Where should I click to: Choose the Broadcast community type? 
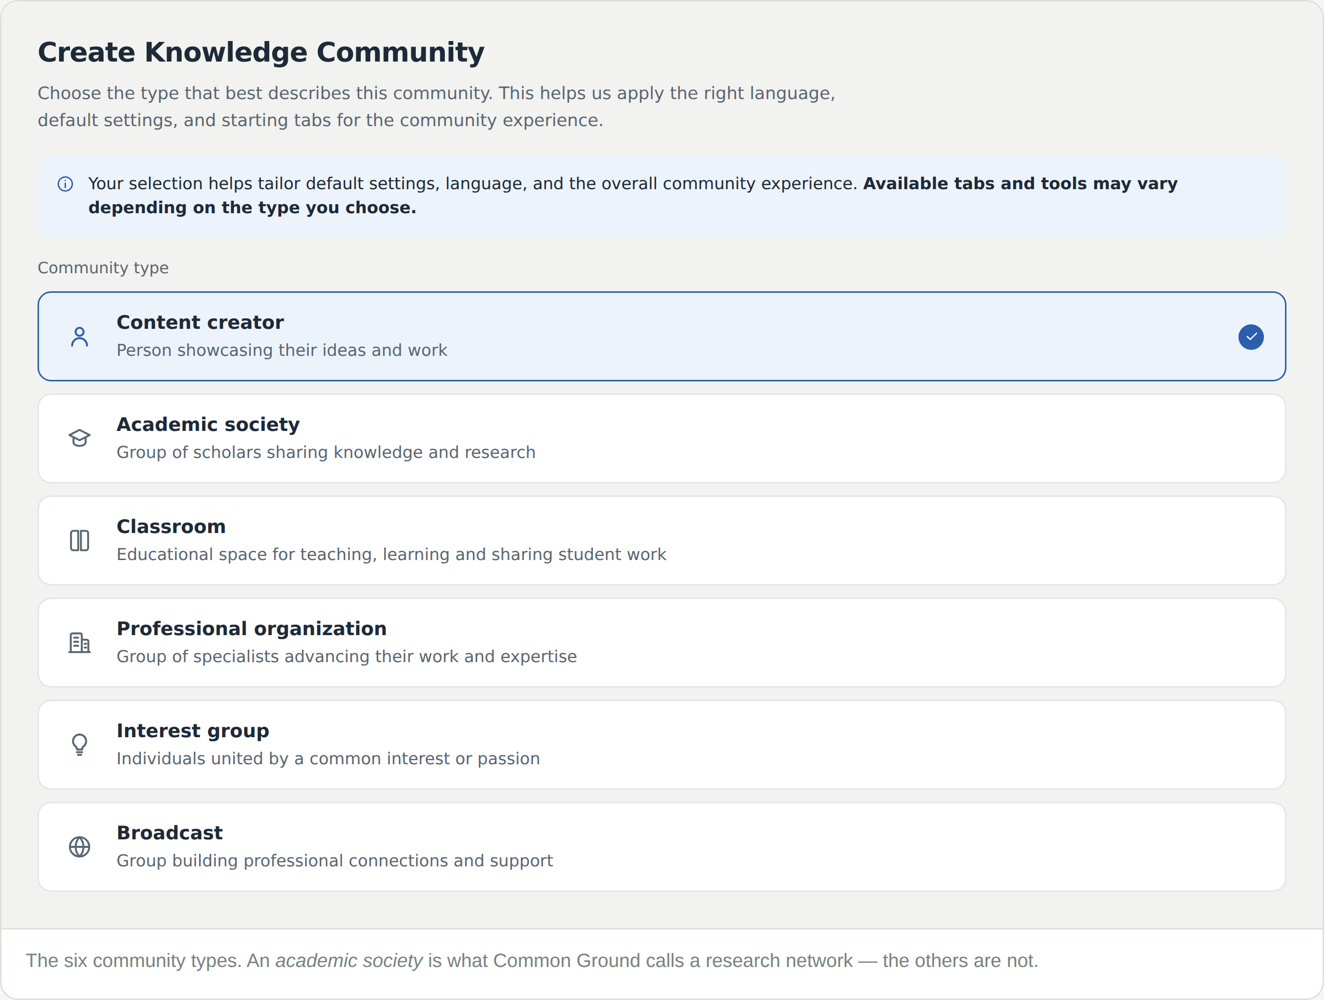coord(662,847)
